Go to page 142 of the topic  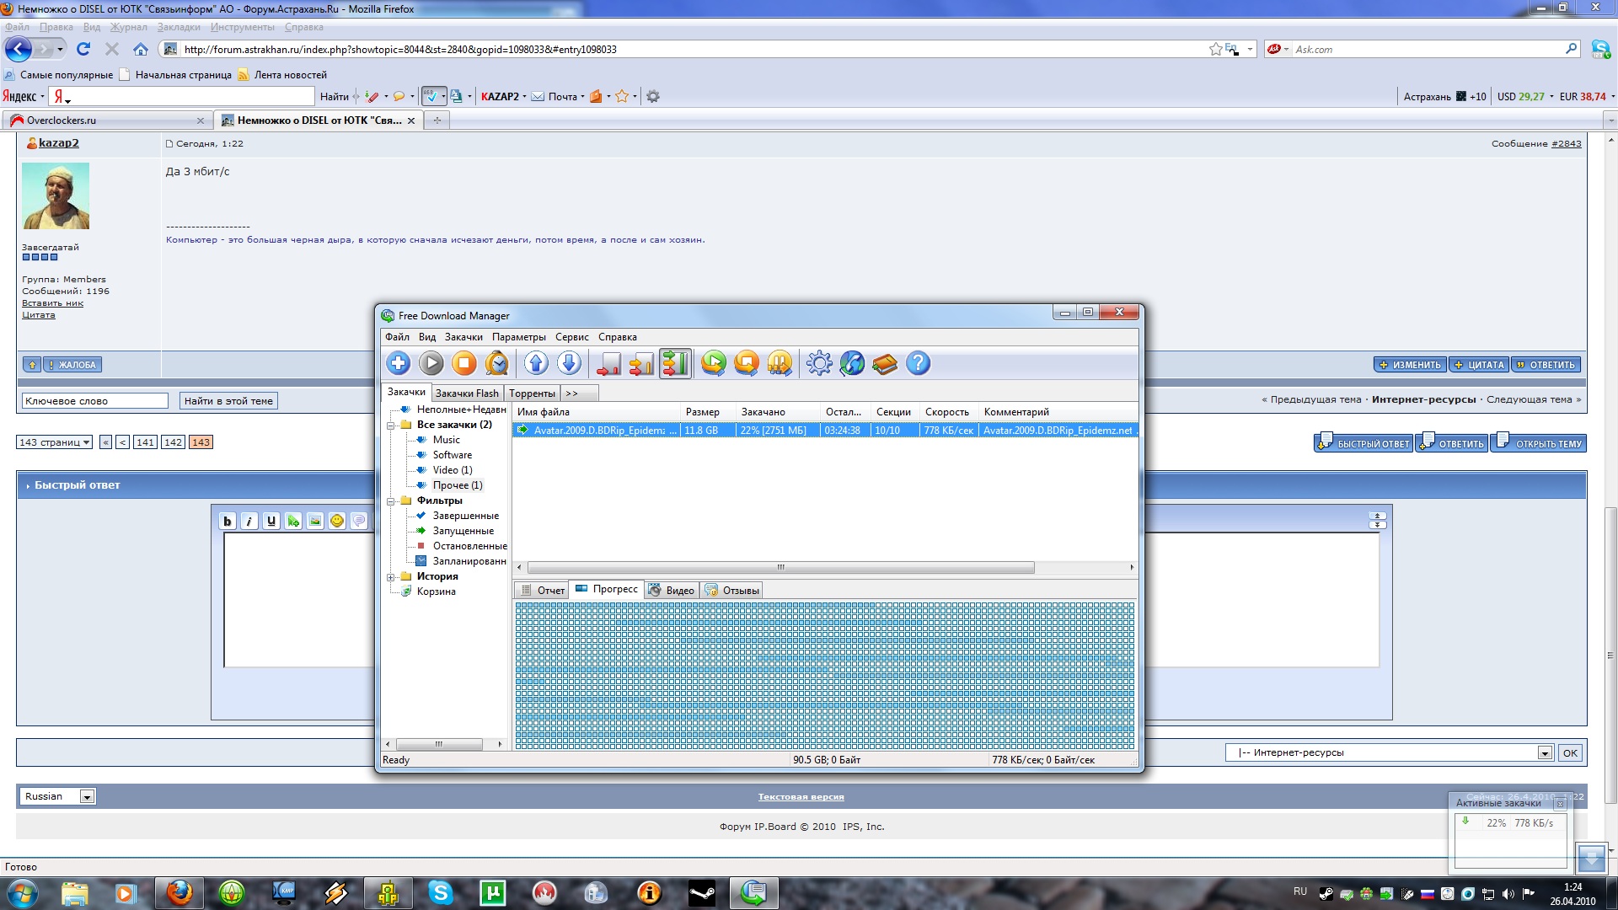point(174,442)
